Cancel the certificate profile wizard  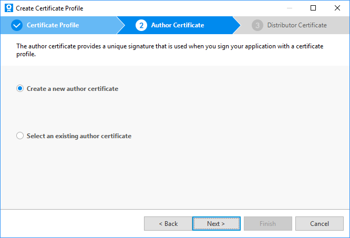click(319, 224)
